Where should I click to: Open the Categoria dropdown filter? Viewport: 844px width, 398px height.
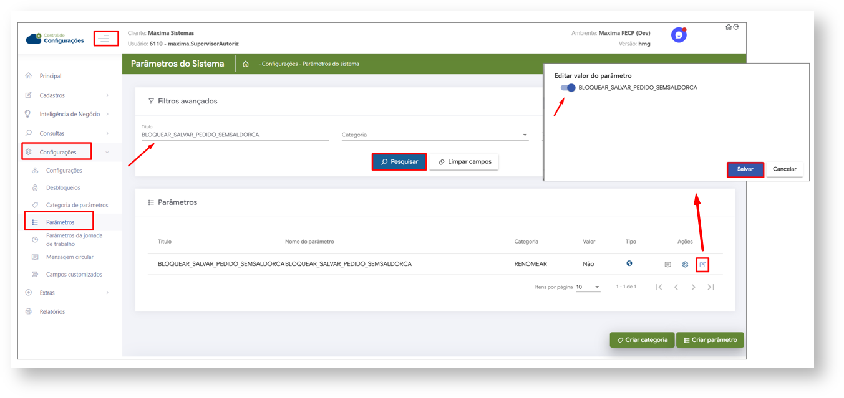[x=434, y=135]
